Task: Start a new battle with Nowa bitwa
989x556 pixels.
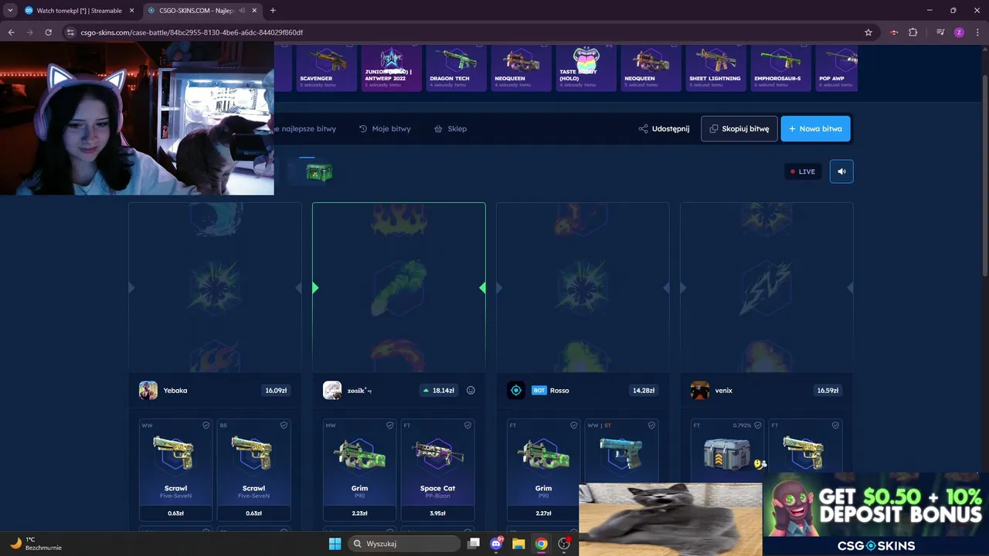Action: coord(815,129)
